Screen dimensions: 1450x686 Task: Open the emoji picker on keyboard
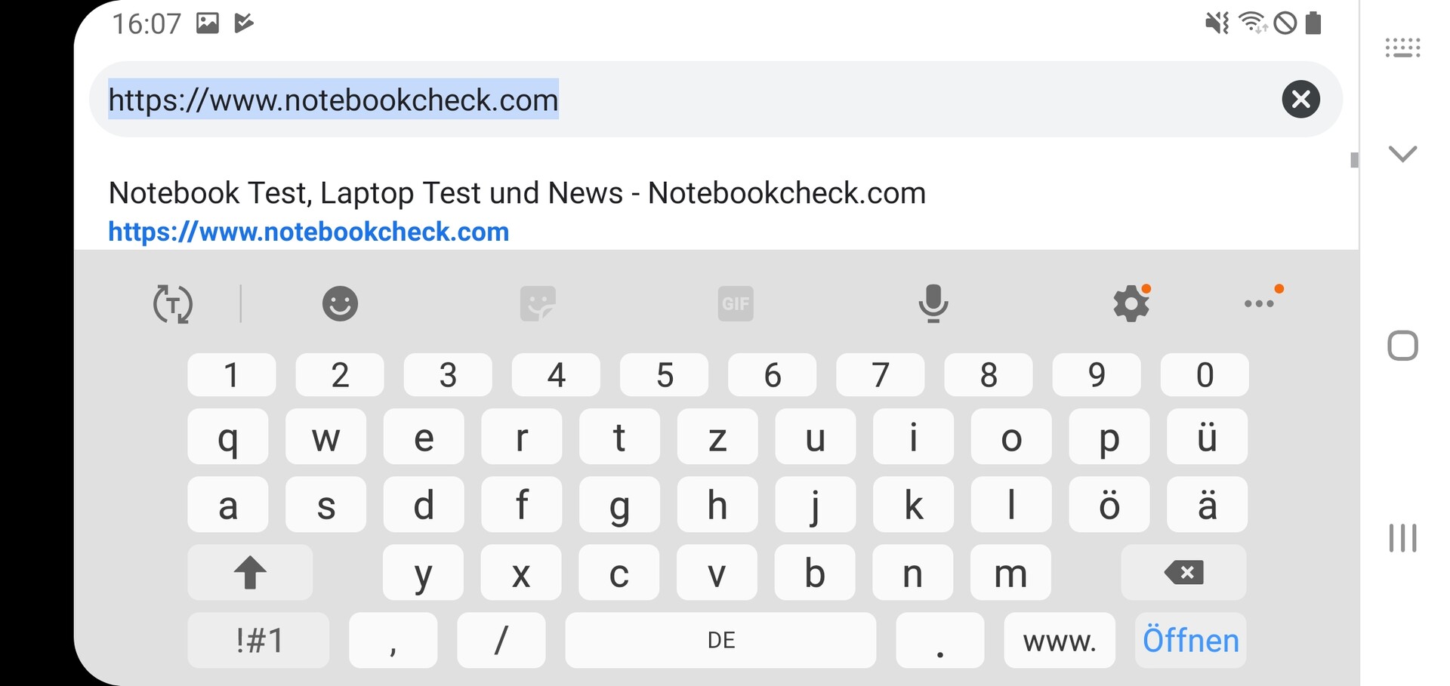340,303
